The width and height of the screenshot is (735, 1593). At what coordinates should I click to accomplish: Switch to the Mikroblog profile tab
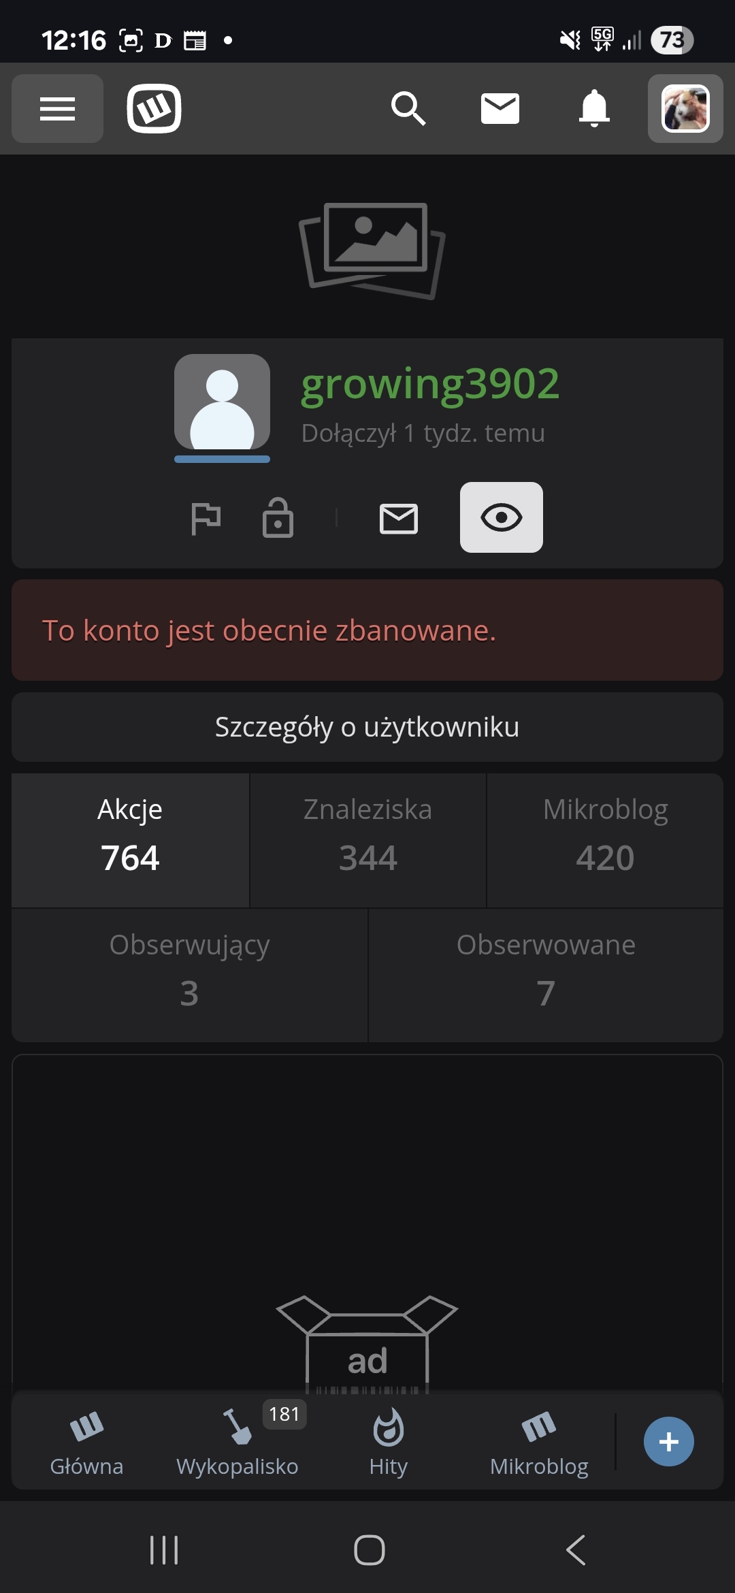[605, 840]
